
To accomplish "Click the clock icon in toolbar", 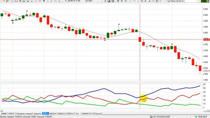I will 113,1.
